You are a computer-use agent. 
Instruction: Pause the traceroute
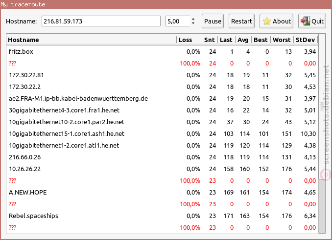213,21
